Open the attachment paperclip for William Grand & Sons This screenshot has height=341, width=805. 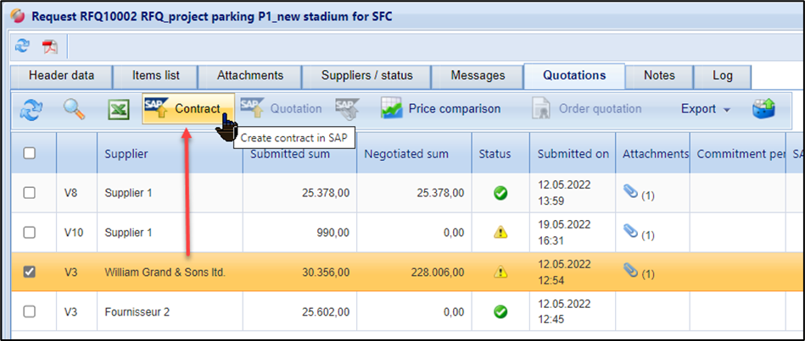(629, 272)
